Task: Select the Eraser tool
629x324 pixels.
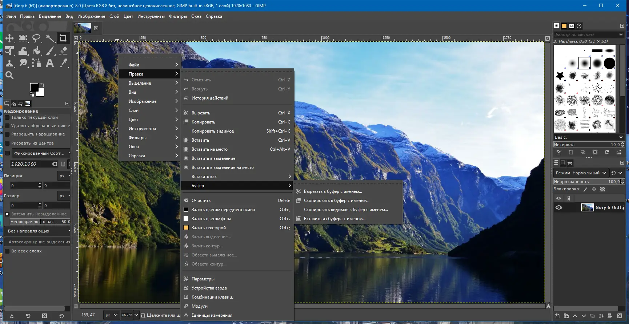Action: 63,50
